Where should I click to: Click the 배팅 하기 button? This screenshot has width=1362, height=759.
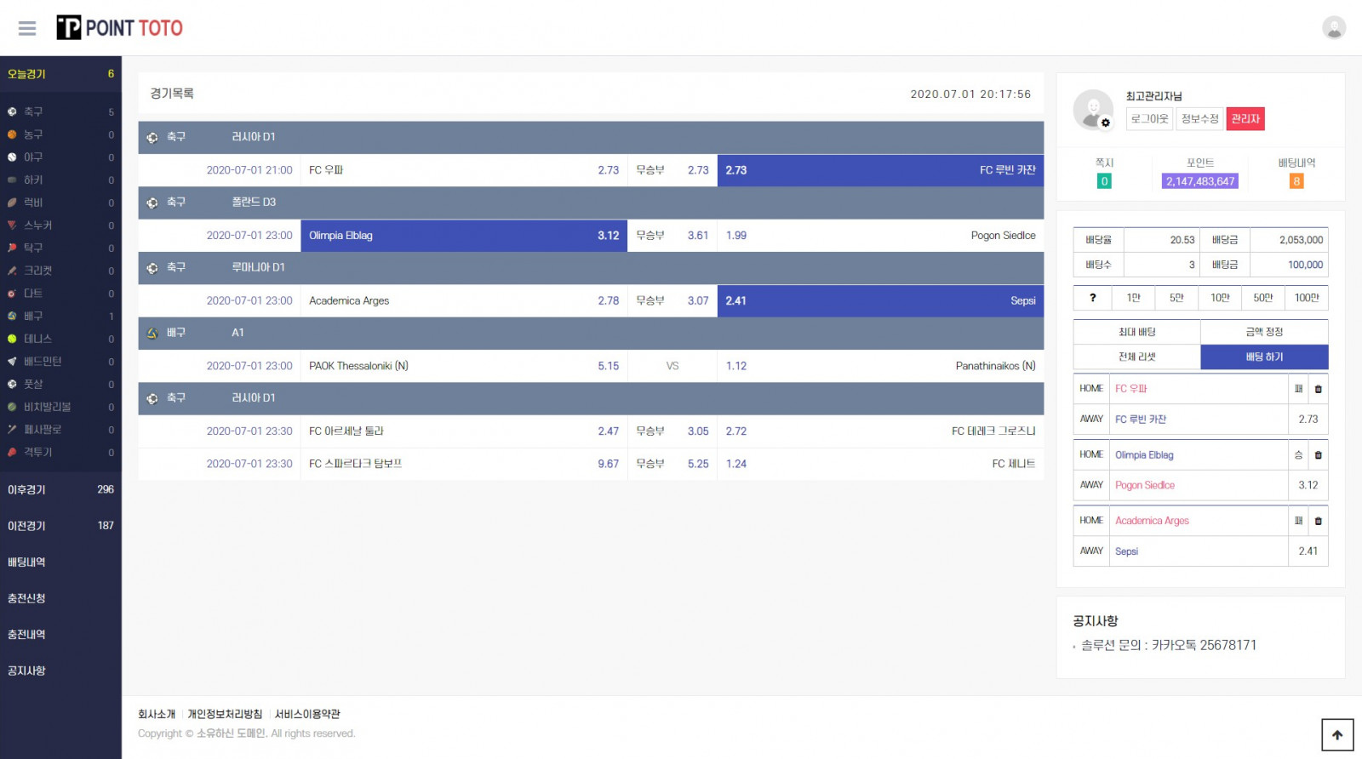(x=1263, y=357)
